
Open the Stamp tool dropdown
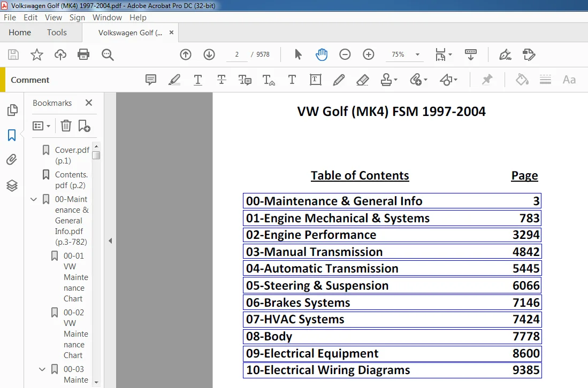coord(389,80)
